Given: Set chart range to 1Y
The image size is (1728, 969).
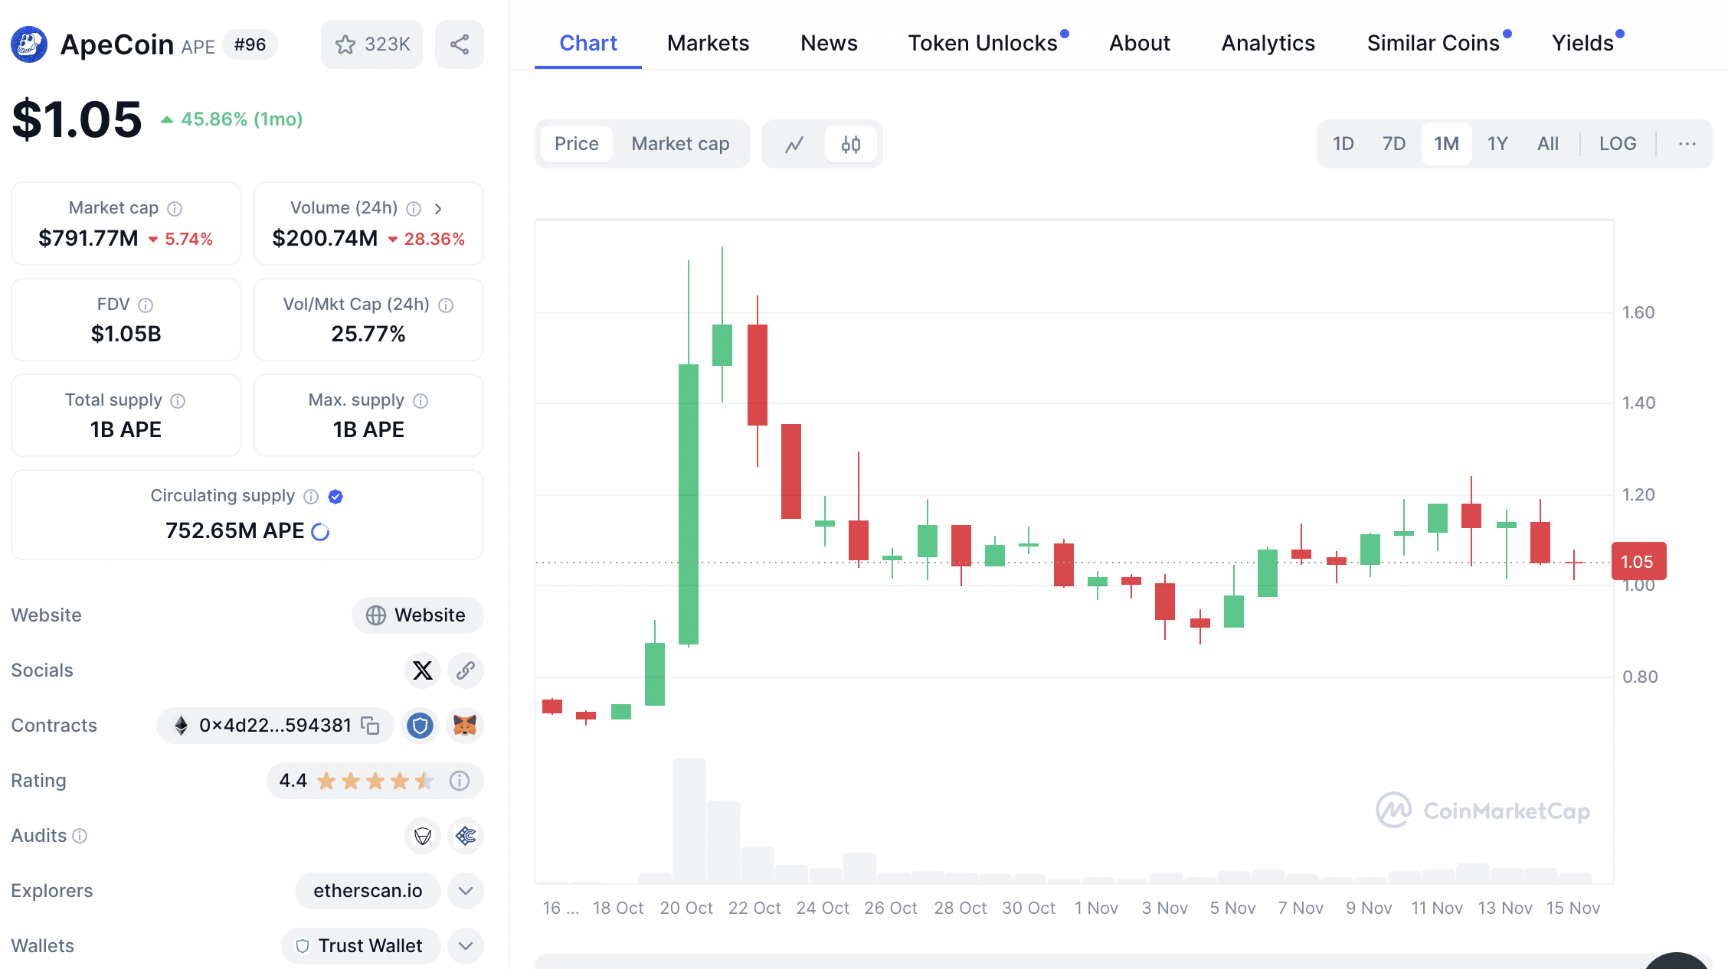Looking at the screenshot, I should pos(1497,144).
